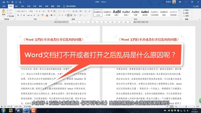Toggle underline formatting

pos(24,15)
